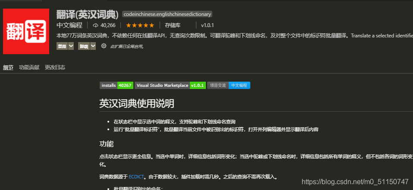
Task: Click the 英汉词典使用说明 heading
Action: click(x=137, y=104)
